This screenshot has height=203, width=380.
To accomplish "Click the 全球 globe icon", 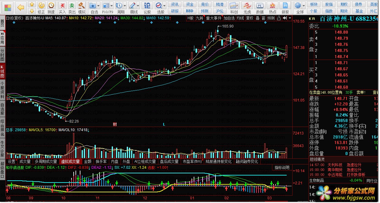I will [x=298, y=5].
